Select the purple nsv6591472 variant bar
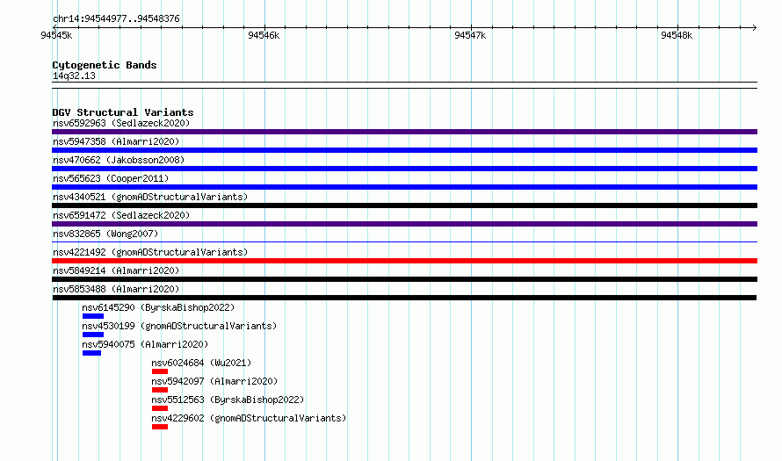Viewport: 782px width, 461px height. [x=404, y=224]
